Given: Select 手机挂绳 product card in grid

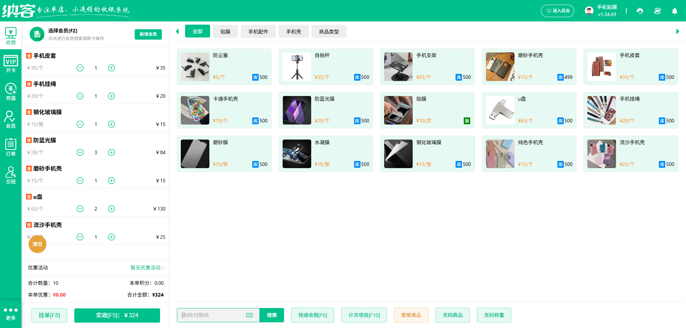Looking at the screenshot, I should tap(631, 110).
